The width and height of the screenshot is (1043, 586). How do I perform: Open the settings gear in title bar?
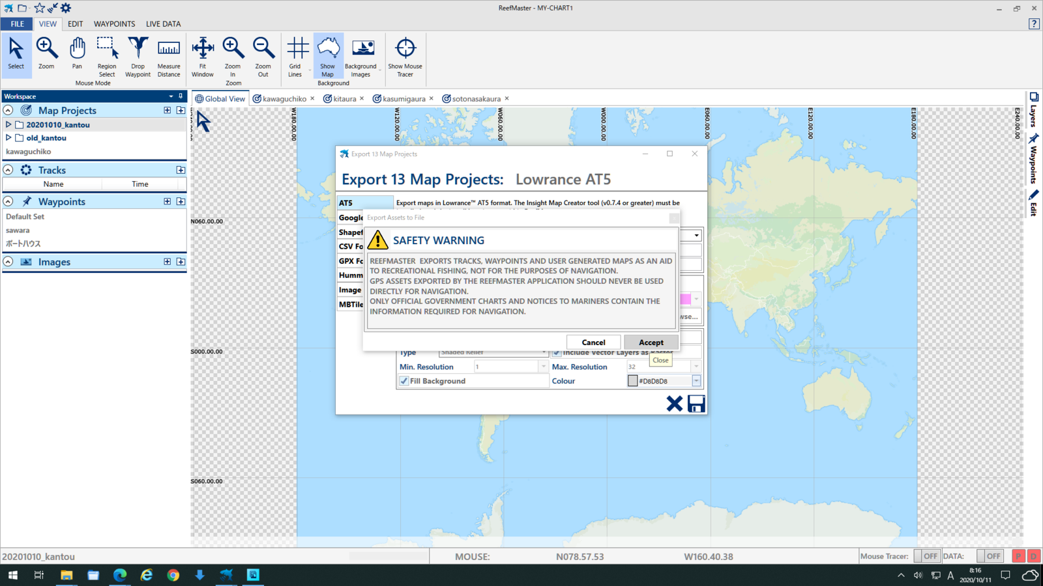point(66,8)
